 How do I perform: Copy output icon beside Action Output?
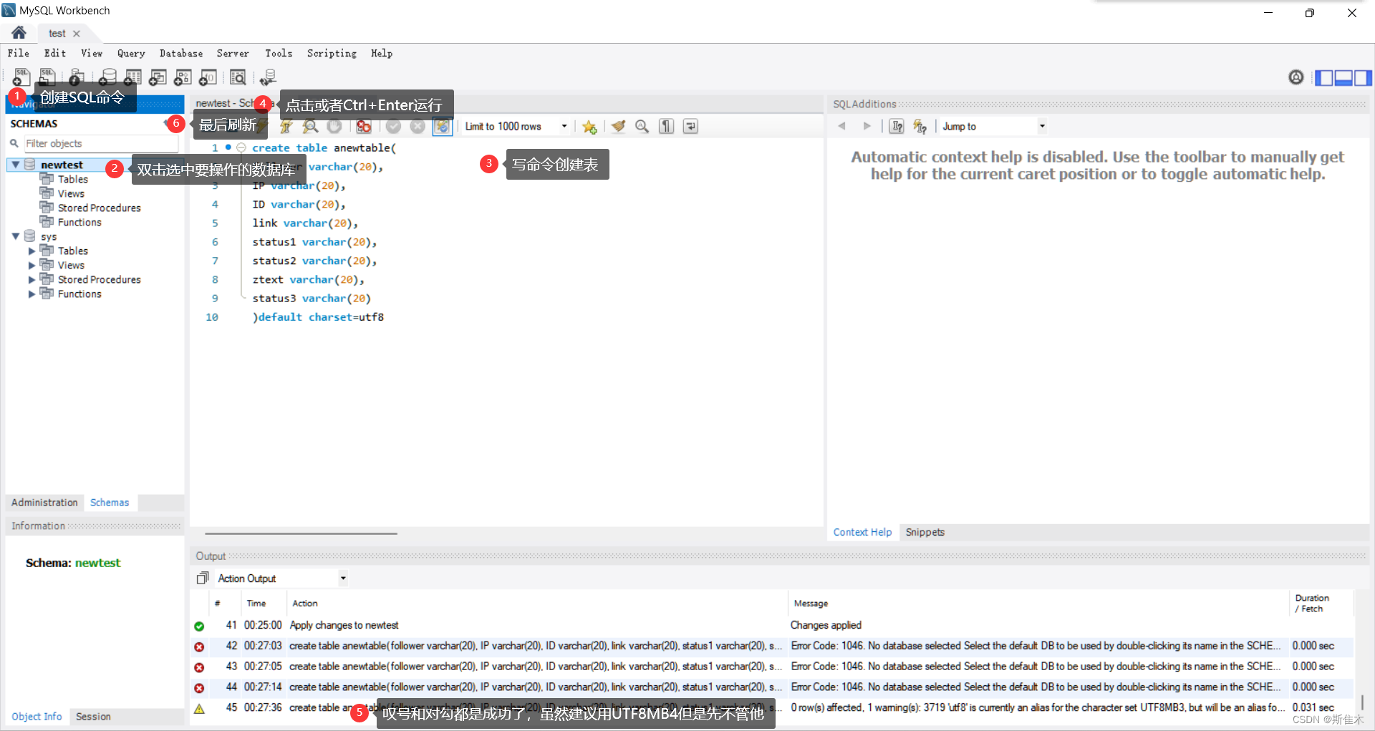pos(203,578)
